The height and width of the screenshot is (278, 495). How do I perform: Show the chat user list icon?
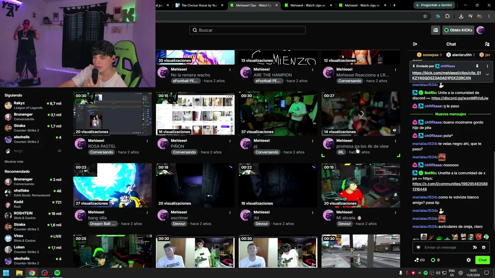[x=487, y=44]
